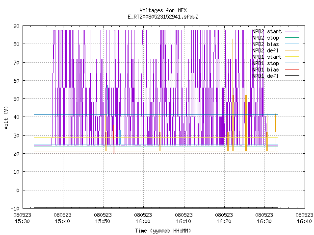Click the x-axis tick label 080523 16:00
This screenshot has width=314, height=235.
click(x=143, y=218)
